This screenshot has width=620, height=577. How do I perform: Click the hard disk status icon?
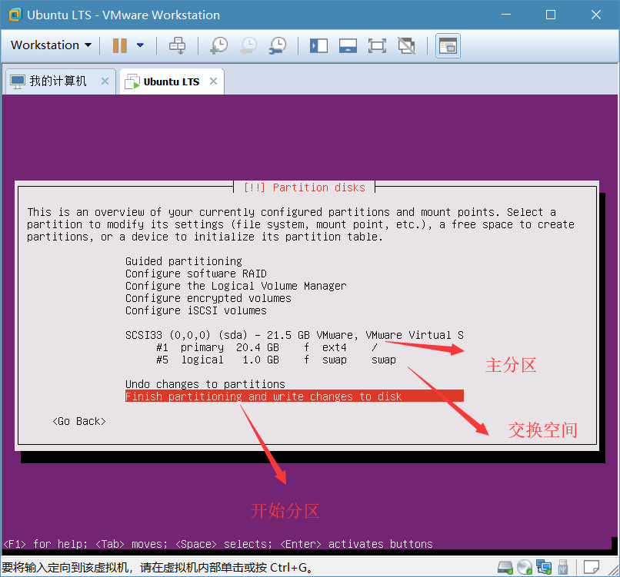tap(505, 568)
